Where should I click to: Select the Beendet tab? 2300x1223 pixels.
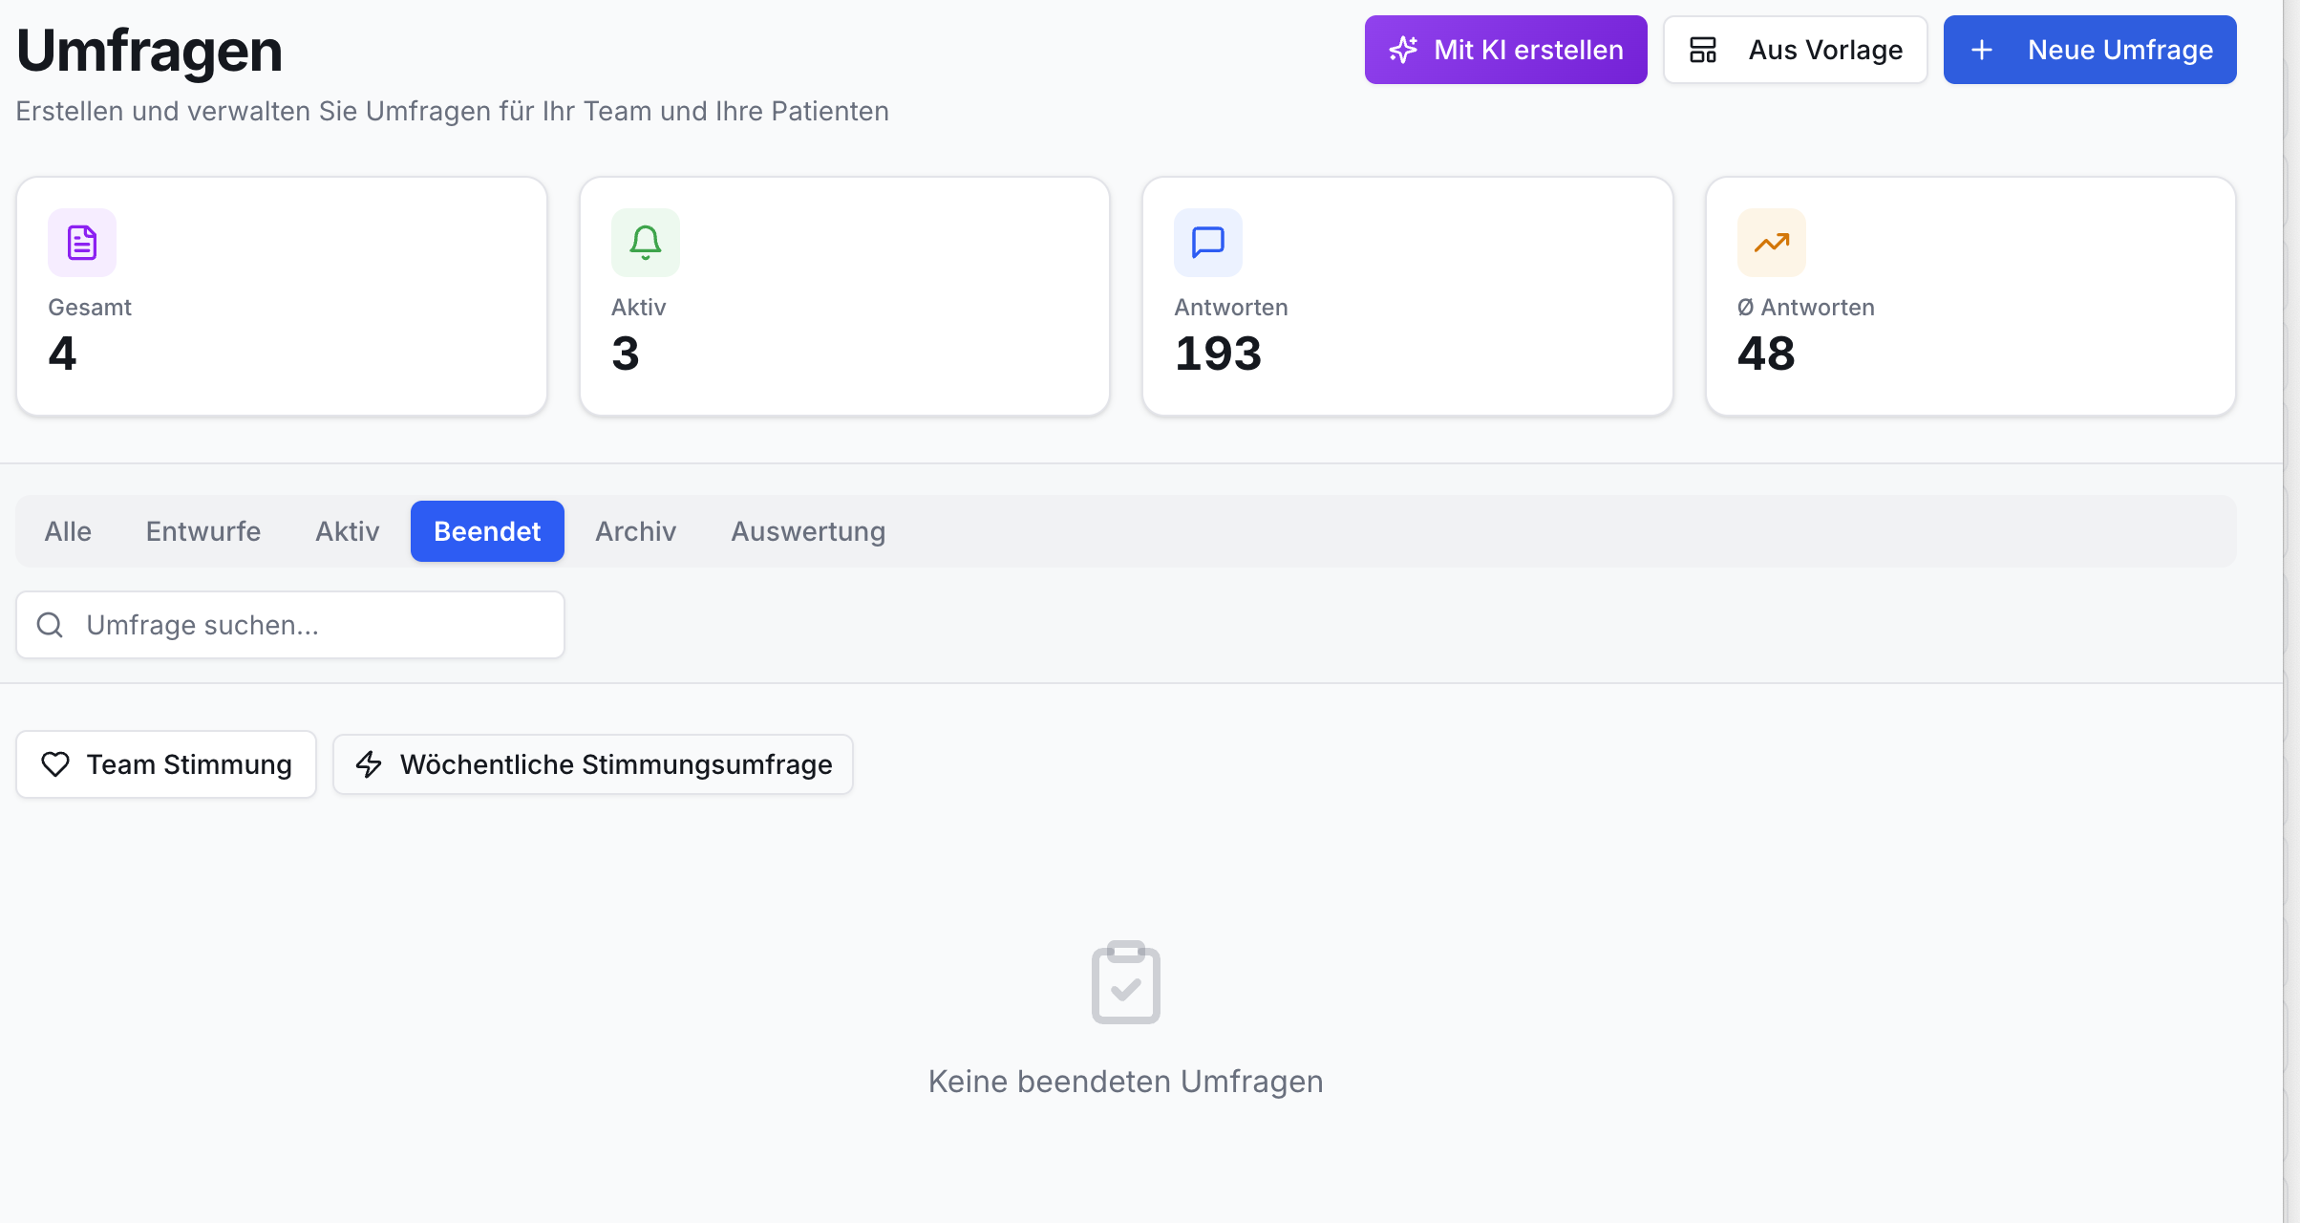point(487,531)
